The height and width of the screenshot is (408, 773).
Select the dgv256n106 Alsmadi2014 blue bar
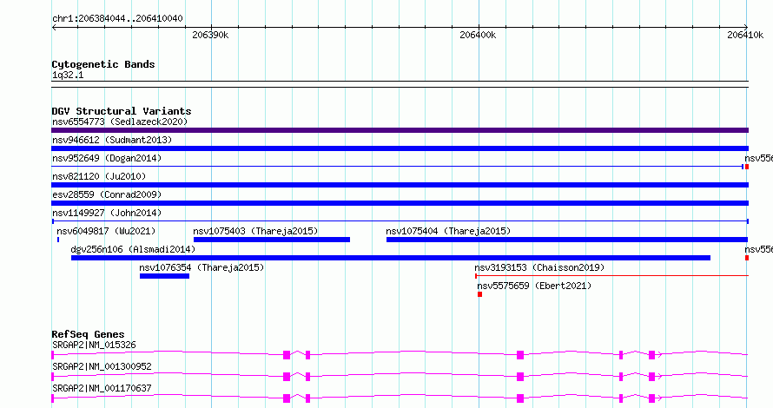pos(391,258)
